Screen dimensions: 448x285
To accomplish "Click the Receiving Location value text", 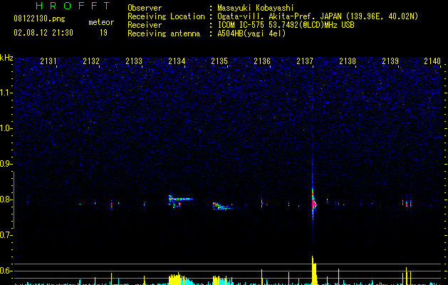I will 318,16.
